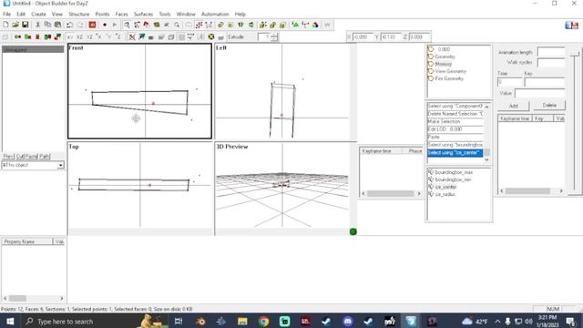Open the Points menu
Viewport: 583px width, 328px height.
[x=102, y=14]
